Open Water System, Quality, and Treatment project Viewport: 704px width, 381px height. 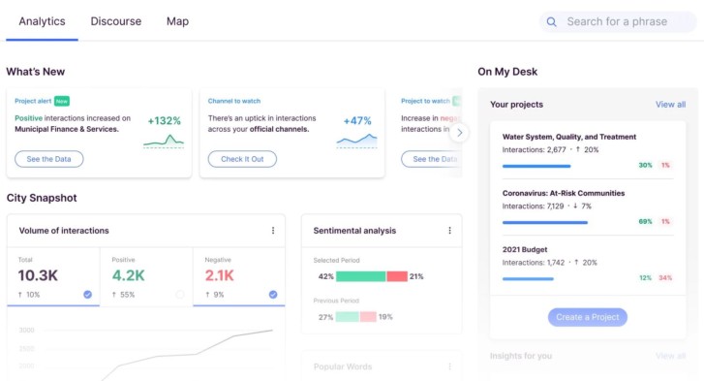568,137
